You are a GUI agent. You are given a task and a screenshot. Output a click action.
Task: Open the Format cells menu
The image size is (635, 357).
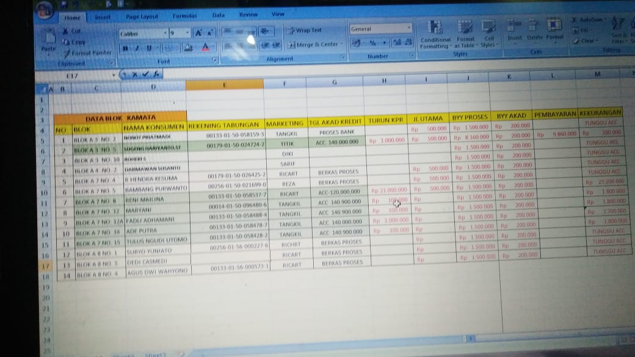click(554, 29)
